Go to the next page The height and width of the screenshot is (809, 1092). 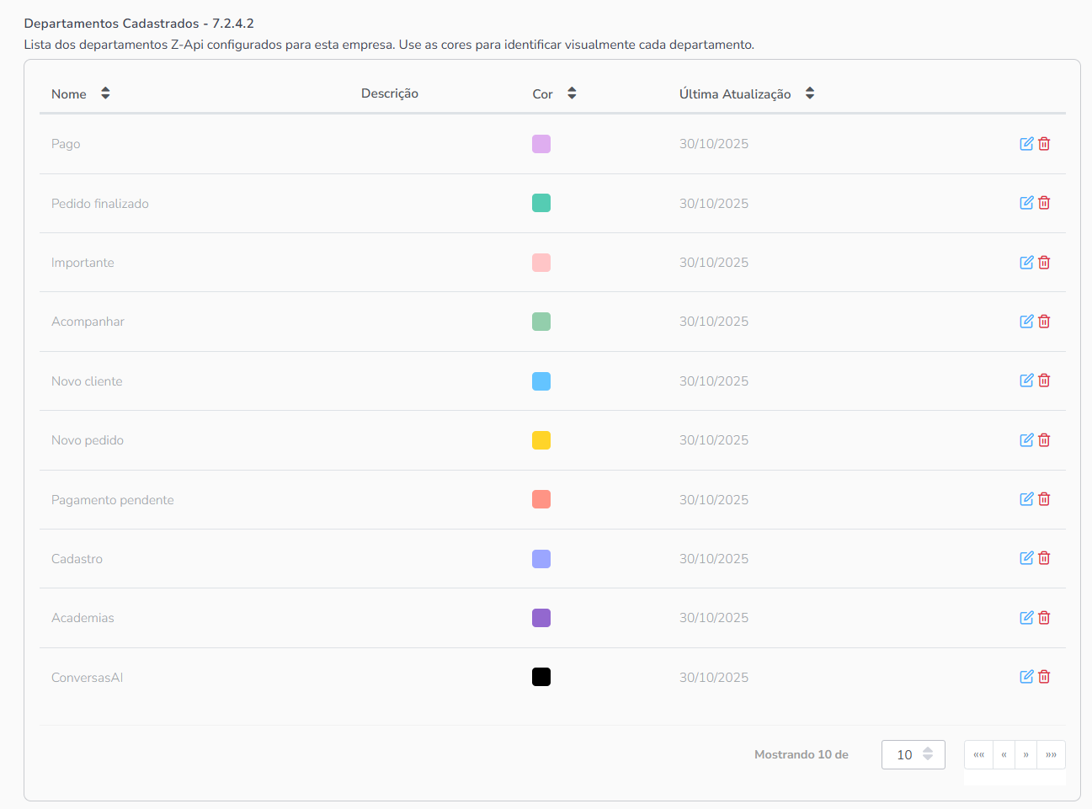coord(1025,754)
